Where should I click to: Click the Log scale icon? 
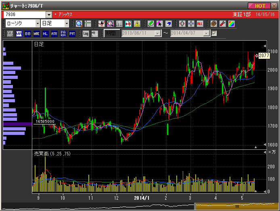click(86, 33)
